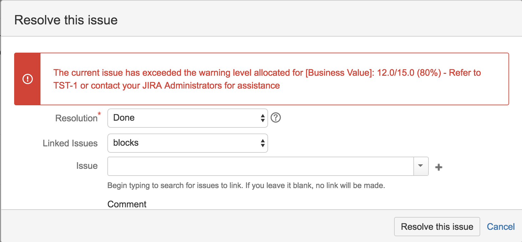Click the up-down arrows on the blocks select
522x242 pixels.
[263, 143]
